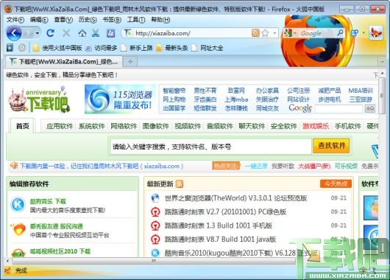Open the 智能窗帘 ad link
390x280 pixels.
point(174,91)
